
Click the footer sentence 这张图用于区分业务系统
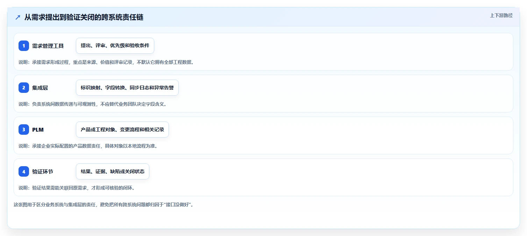[x=104, y=205]
